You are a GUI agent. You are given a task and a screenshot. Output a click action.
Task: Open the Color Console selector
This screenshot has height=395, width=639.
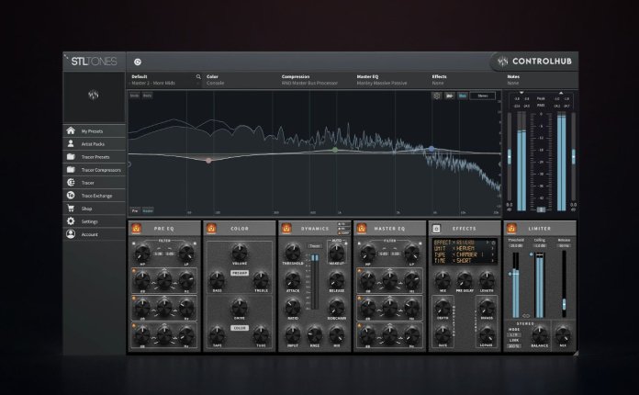pos(241,80)
